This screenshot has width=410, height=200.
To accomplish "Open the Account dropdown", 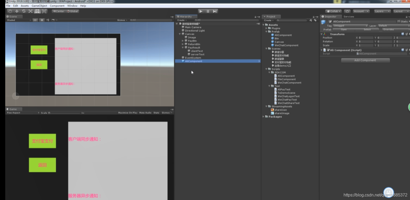I will coord(361,11).
